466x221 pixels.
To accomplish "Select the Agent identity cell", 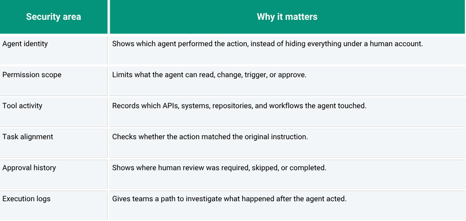I will point(54,50).
